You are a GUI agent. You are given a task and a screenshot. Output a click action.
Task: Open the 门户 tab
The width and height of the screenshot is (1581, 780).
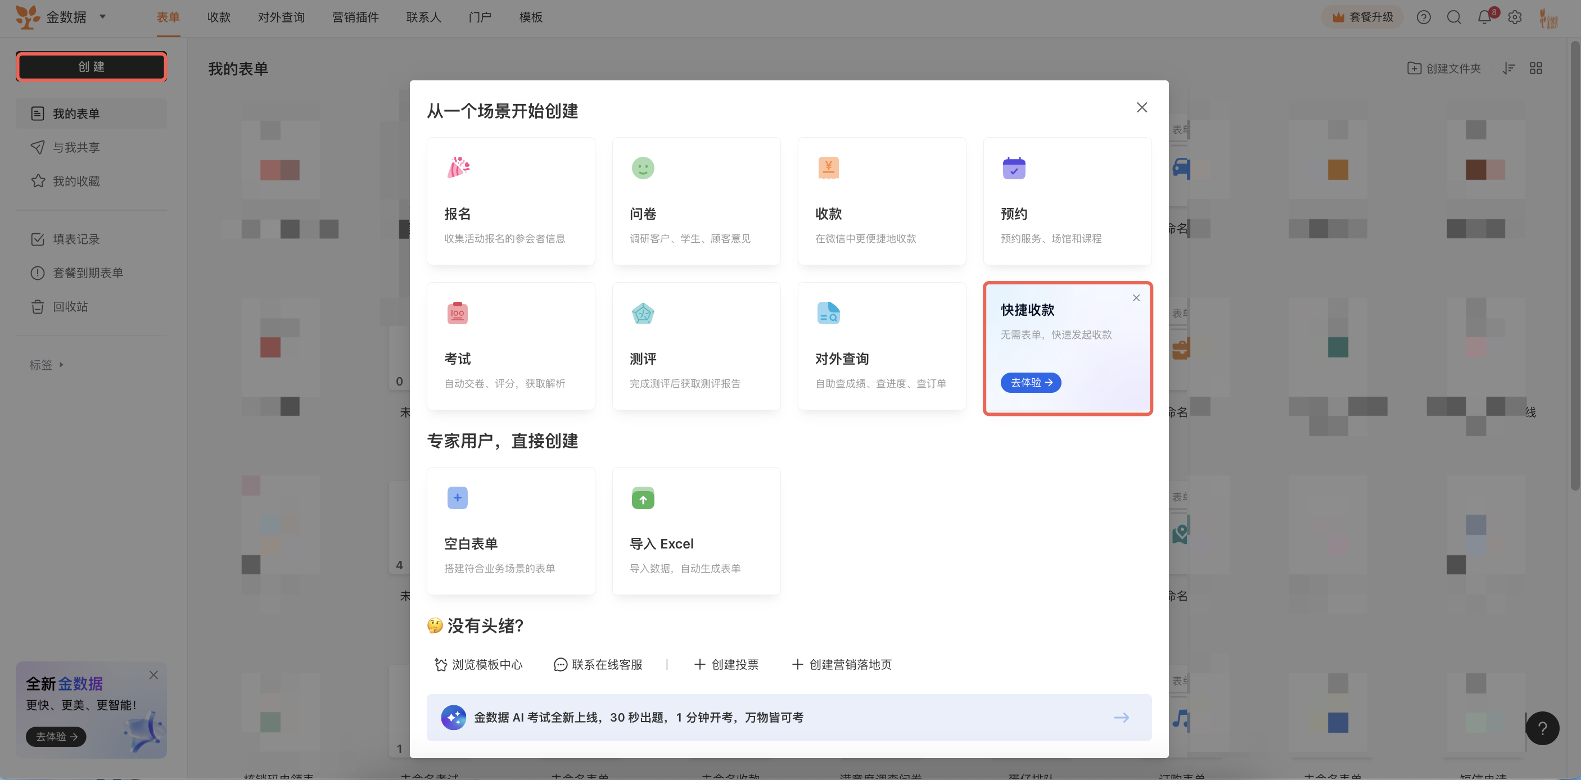click(x=480, y=17)
